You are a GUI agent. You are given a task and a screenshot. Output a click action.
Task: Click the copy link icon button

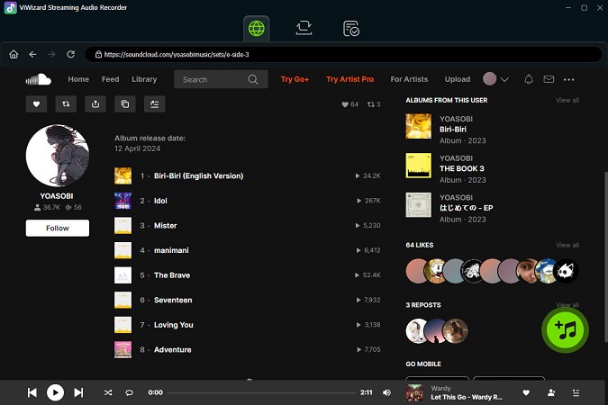[x=125, y=103]
